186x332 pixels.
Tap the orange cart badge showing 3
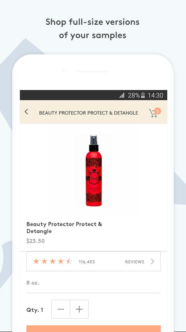coord(157,111)
